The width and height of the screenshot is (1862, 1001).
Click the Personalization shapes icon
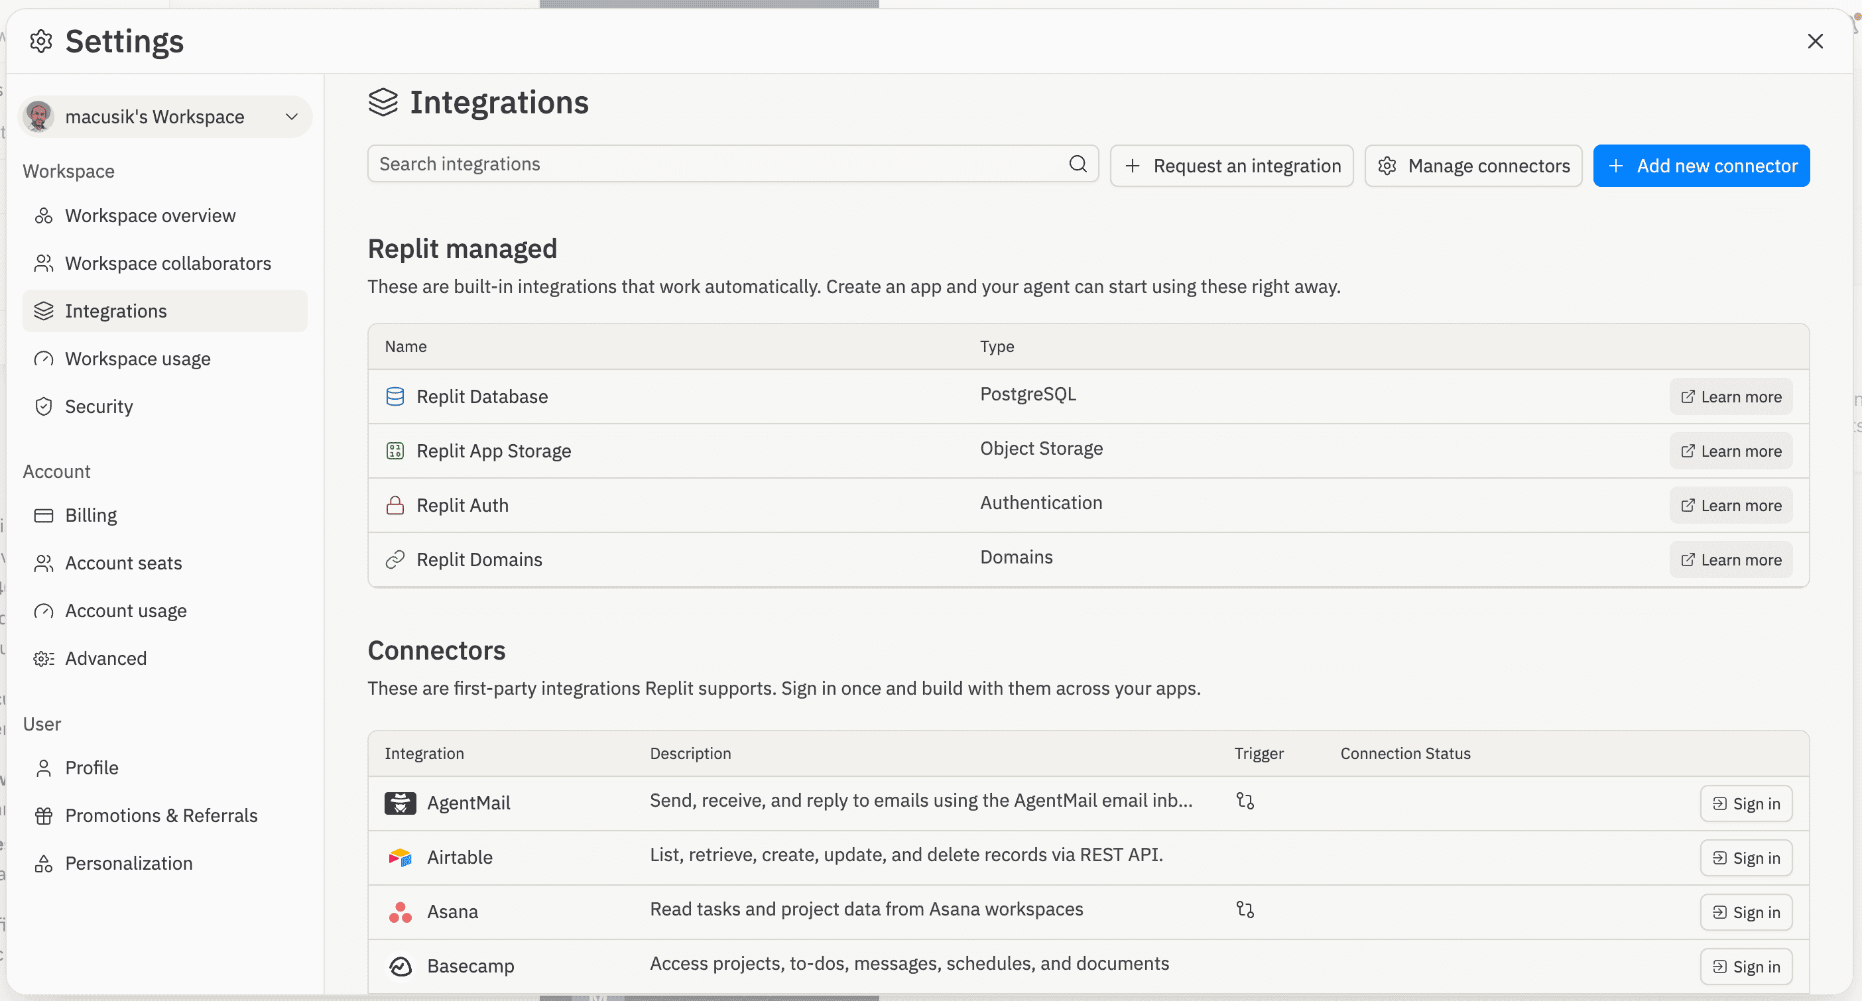pyautogui.click(x=43, y=863)
